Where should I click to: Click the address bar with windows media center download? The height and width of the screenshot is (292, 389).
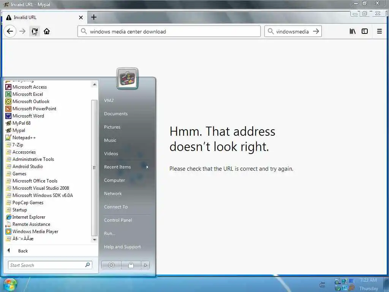(x=169, y=32)
